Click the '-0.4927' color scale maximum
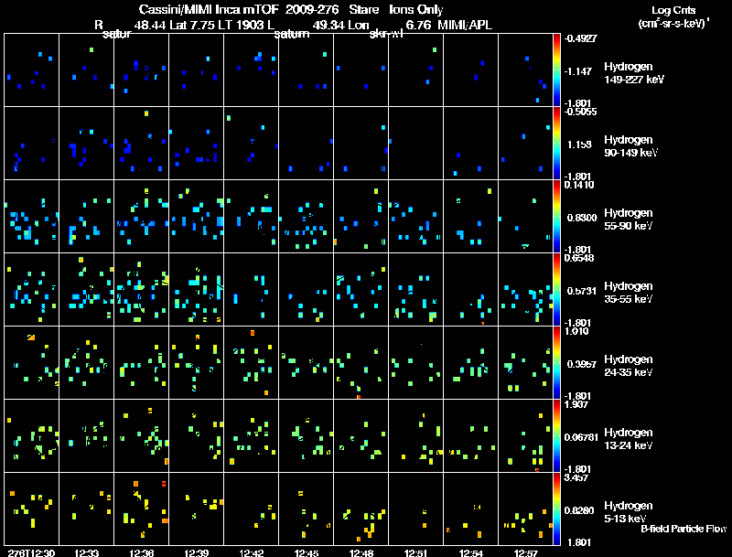Screen dimensions: 732x557 pyautogui.click(x=580, y=38)
